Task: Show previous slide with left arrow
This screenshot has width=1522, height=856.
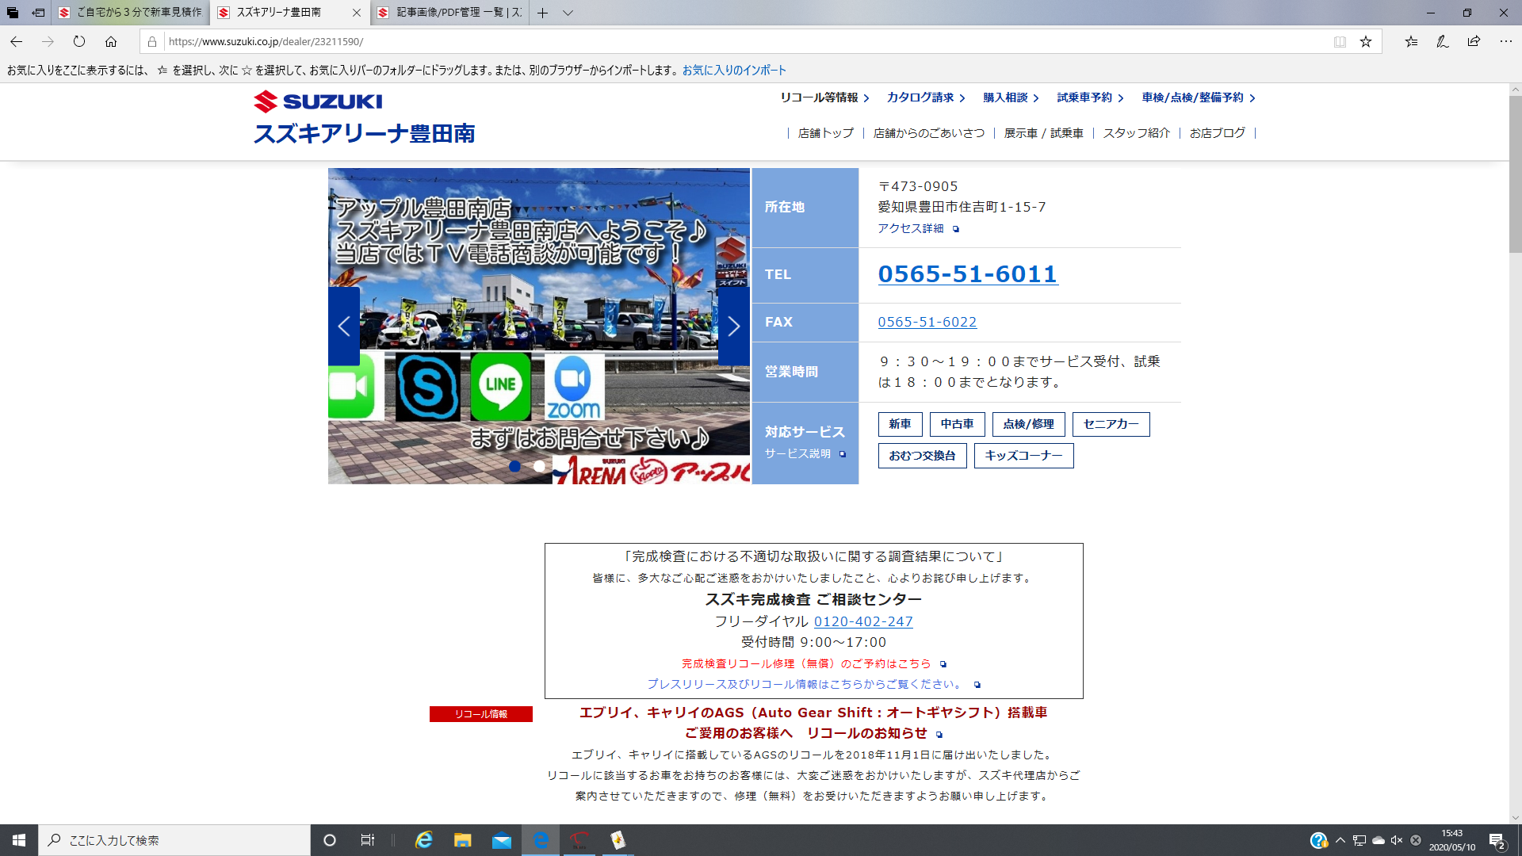Action: [x=344, y=326]
